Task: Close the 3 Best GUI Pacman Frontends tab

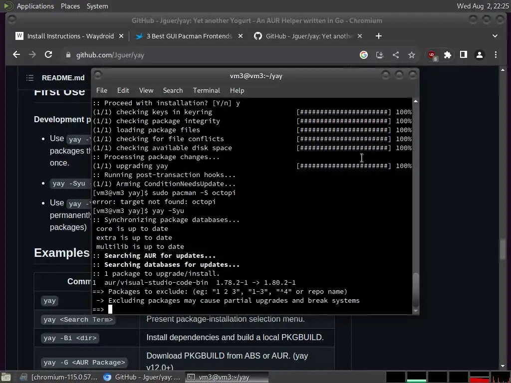Action: (241, 36)
